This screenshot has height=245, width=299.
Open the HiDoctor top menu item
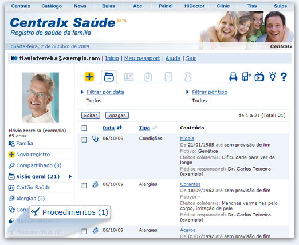tap(194, 6)
